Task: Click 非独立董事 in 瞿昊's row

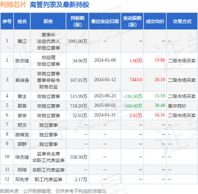Action: click(x=49, y=106)
